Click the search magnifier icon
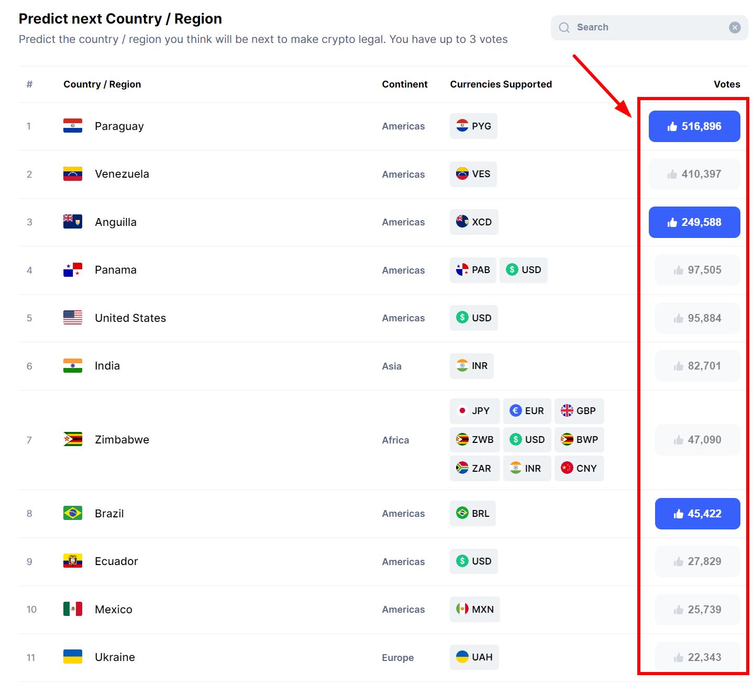753x683 pixels. [x=564, y=28]
